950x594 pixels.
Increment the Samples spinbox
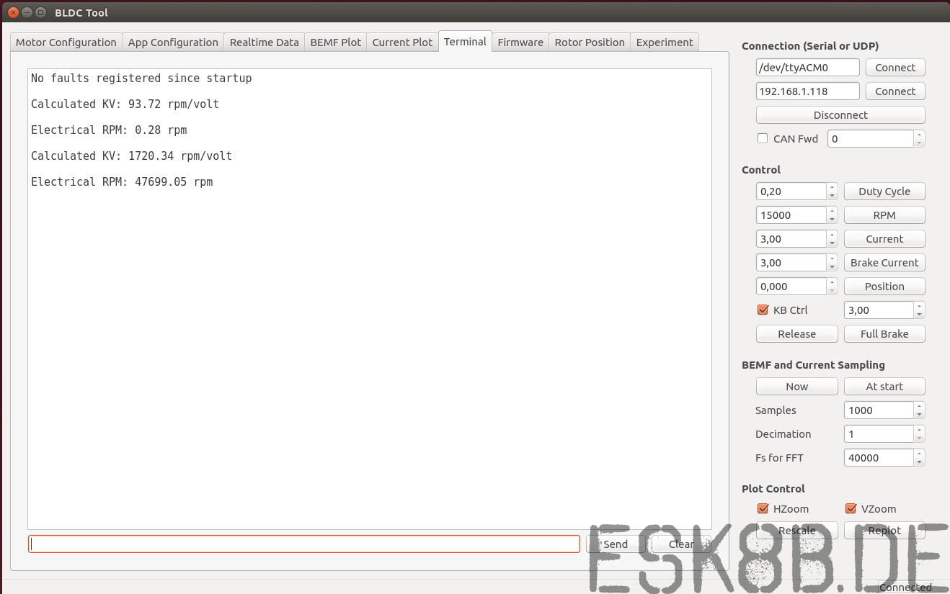[x=919, y=406]
